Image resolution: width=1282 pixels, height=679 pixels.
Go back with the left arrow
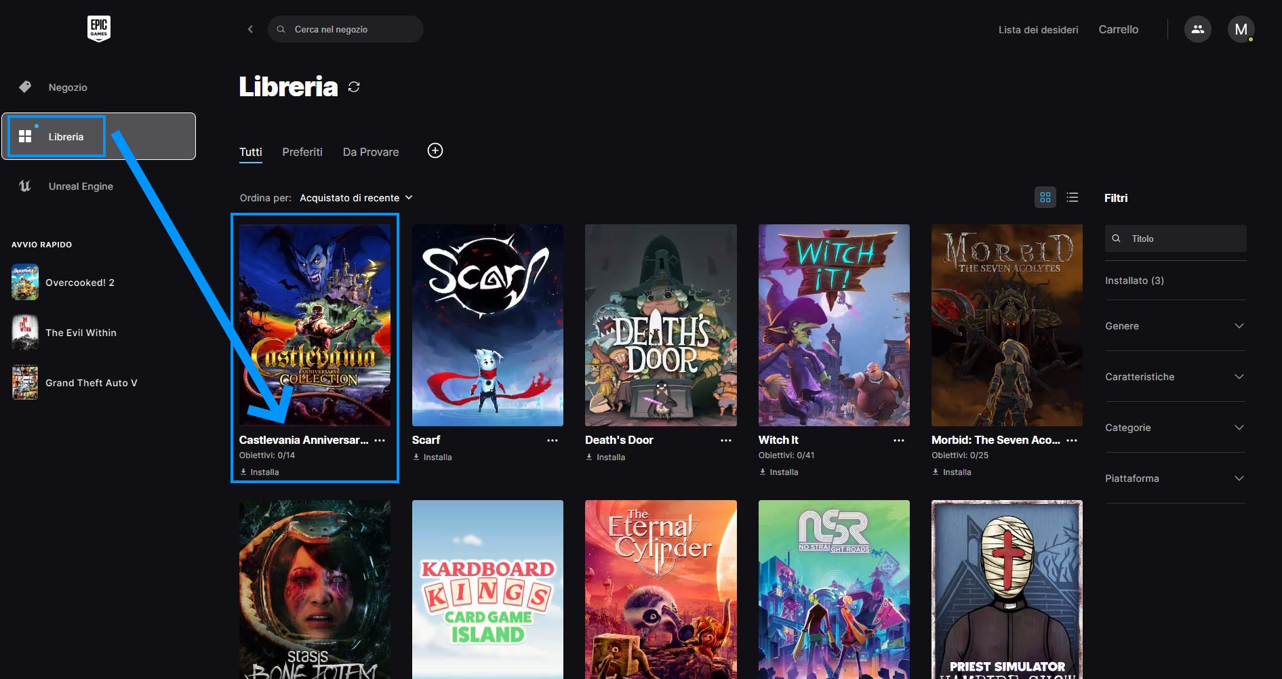pos(250,29)
